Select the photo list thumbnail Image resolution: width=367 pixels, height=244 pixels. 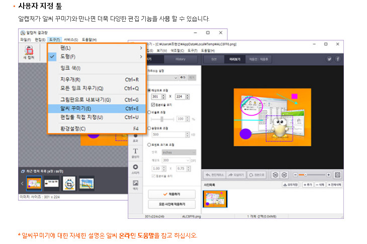(x=215, y=199)
